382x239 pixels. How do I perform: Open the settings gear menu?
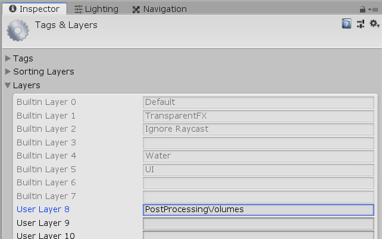point(374,24)
